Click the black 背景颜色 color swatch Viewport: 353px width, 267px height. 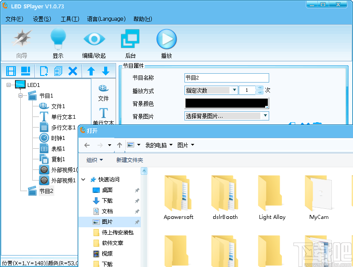[x=226, y=103]
